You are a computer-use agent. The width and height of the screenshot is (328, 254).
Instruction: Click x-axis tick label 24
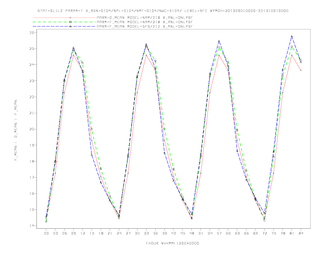click(x=119, y=233)
